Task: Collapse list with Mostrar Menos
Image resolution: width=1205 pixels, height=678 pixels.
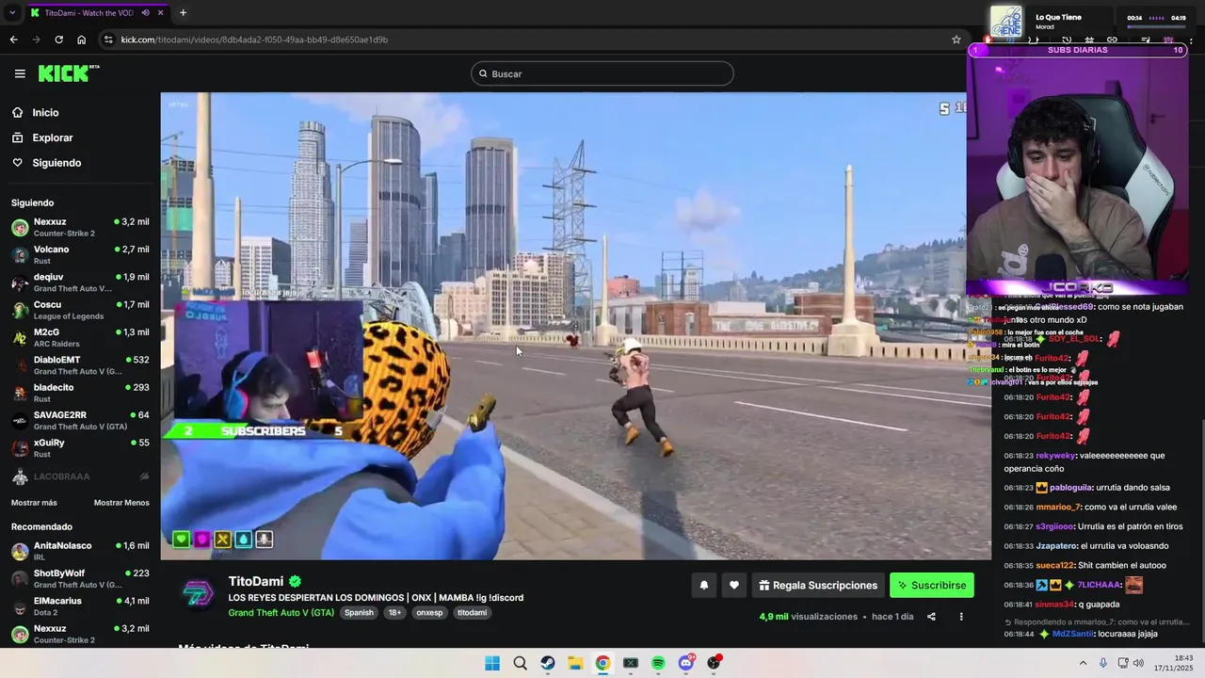Action: [121, 503]
